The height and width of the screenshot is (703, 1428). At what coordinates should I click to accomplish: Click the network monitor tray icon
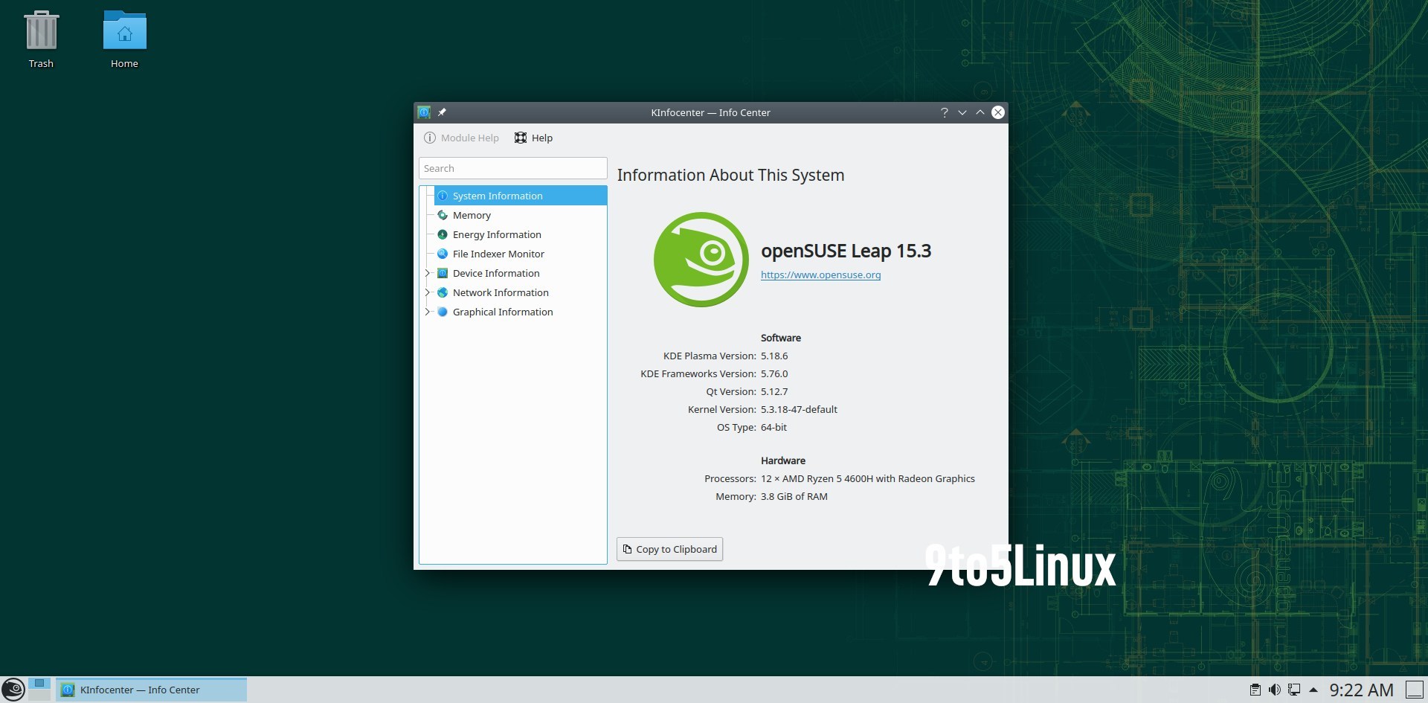tap(1295, 690)
